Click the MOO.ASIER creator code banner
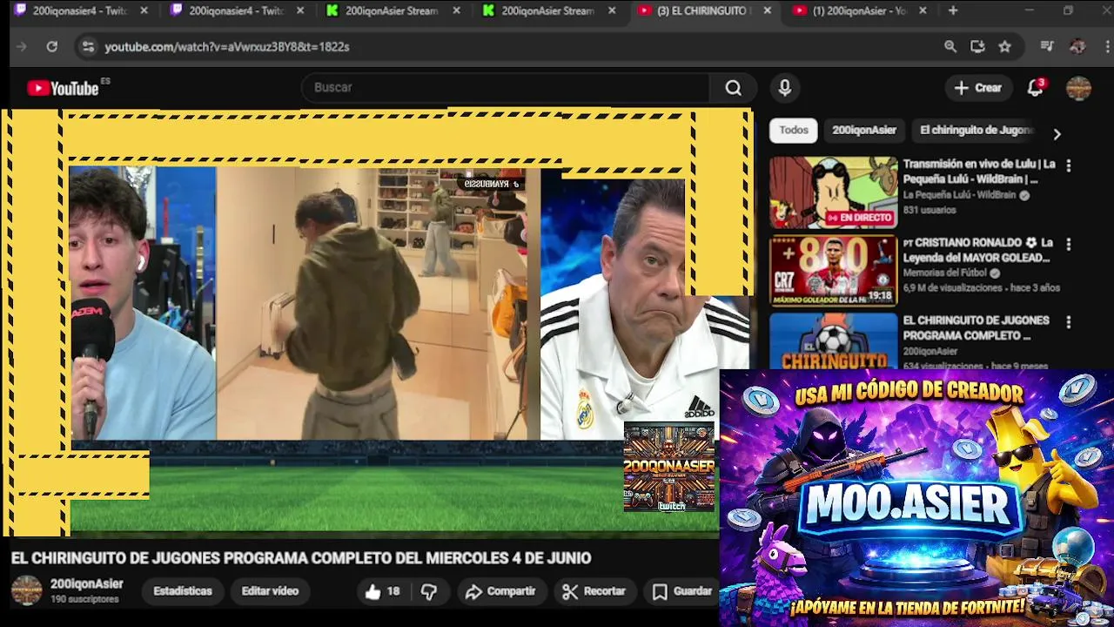The width and height of the screenshot is (1114, 627). click(x=916, y=498)
